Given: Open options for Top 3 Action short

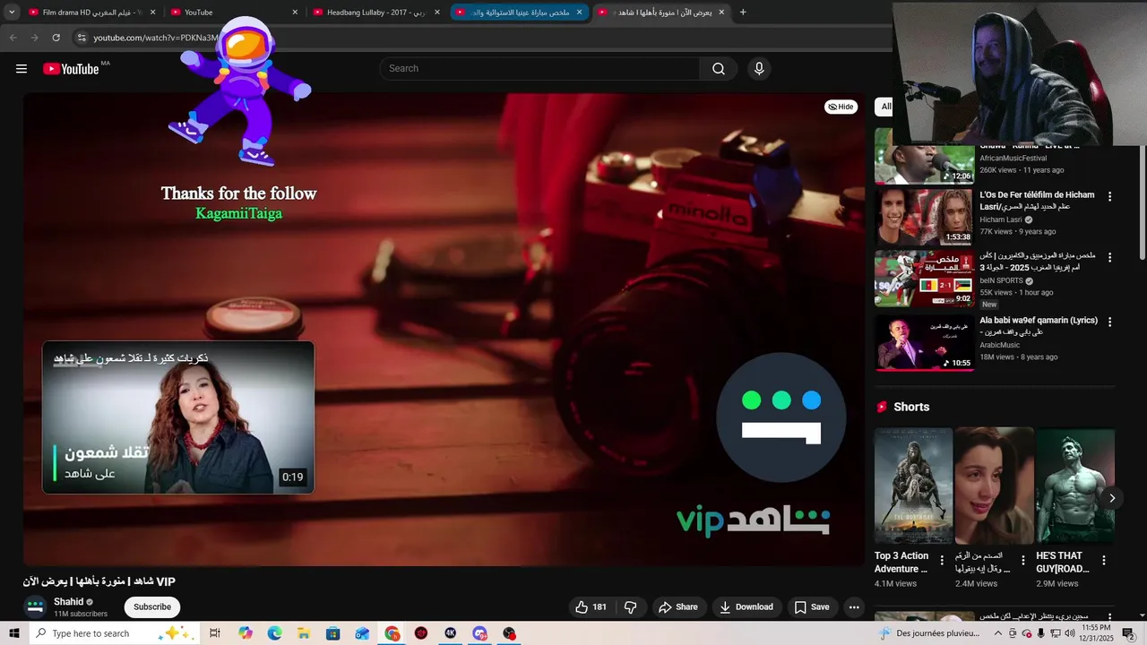Looking at the screenshot, I should pos(942,561).
